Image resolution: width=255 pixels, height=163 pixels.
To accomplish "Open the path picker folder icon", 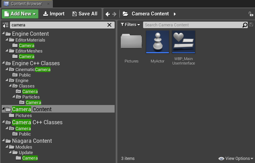I will [125, 14].
